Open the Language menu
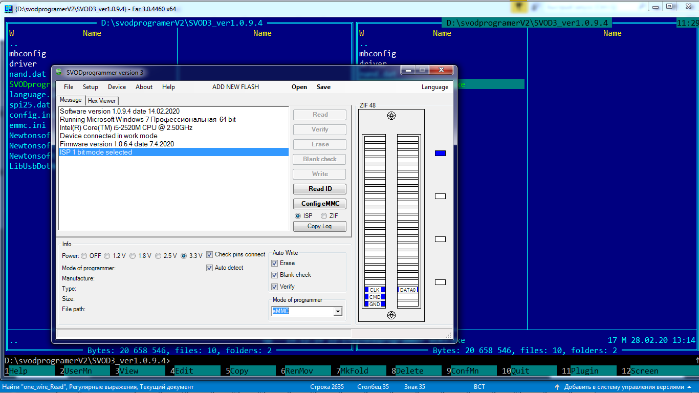699x393 pixels. [x=435, y=87]
